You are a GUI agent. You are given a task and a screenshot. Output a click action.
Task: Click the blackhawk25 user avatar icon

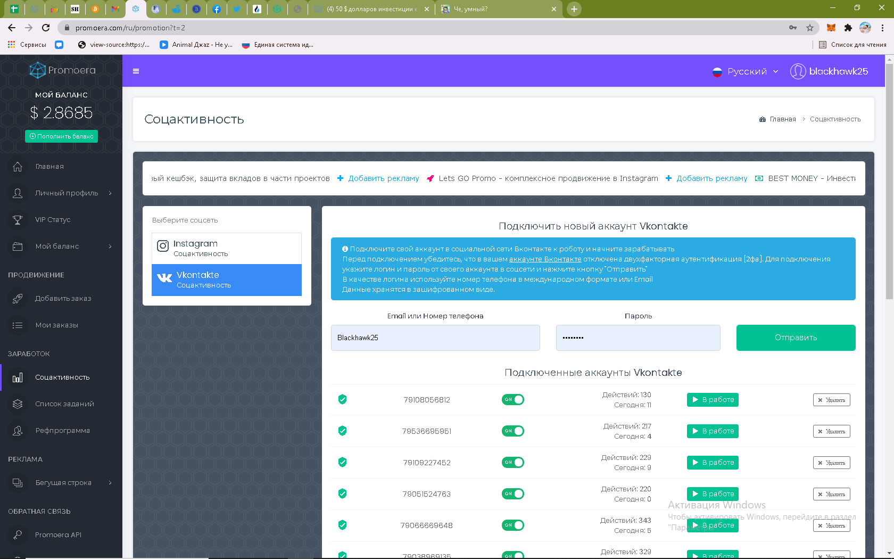coord(798,71)
